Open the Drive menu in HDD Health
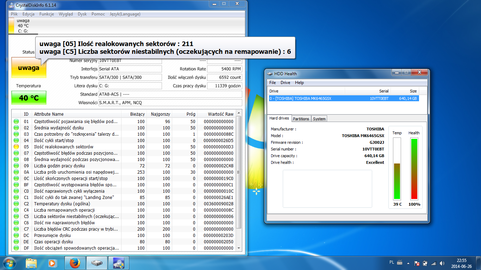The height and width of the screenshot is (270, 481). pos(286,83)
